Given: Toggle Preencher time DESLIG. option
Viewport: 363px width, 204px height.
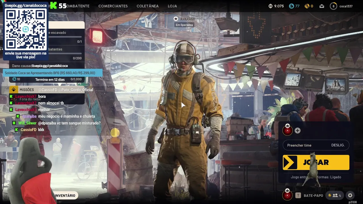Looking at the screenshot, I should point(316,145).
